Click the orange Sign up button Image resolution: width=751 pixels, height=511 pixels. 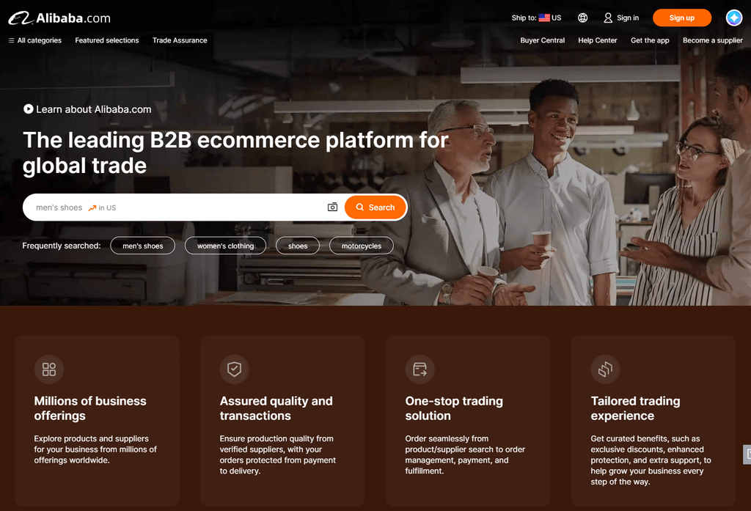pos(681,18)
